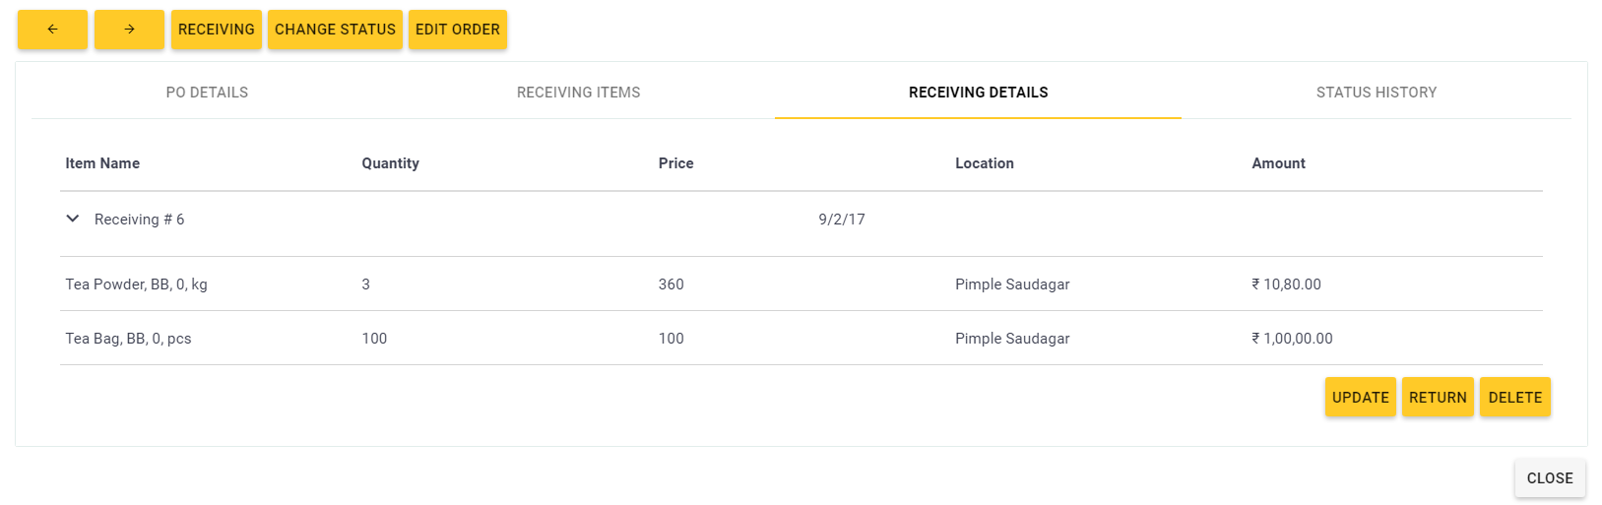1602x505 pixels.
Task: Click the forward arrow button
Action: click(x=129, y=30)
